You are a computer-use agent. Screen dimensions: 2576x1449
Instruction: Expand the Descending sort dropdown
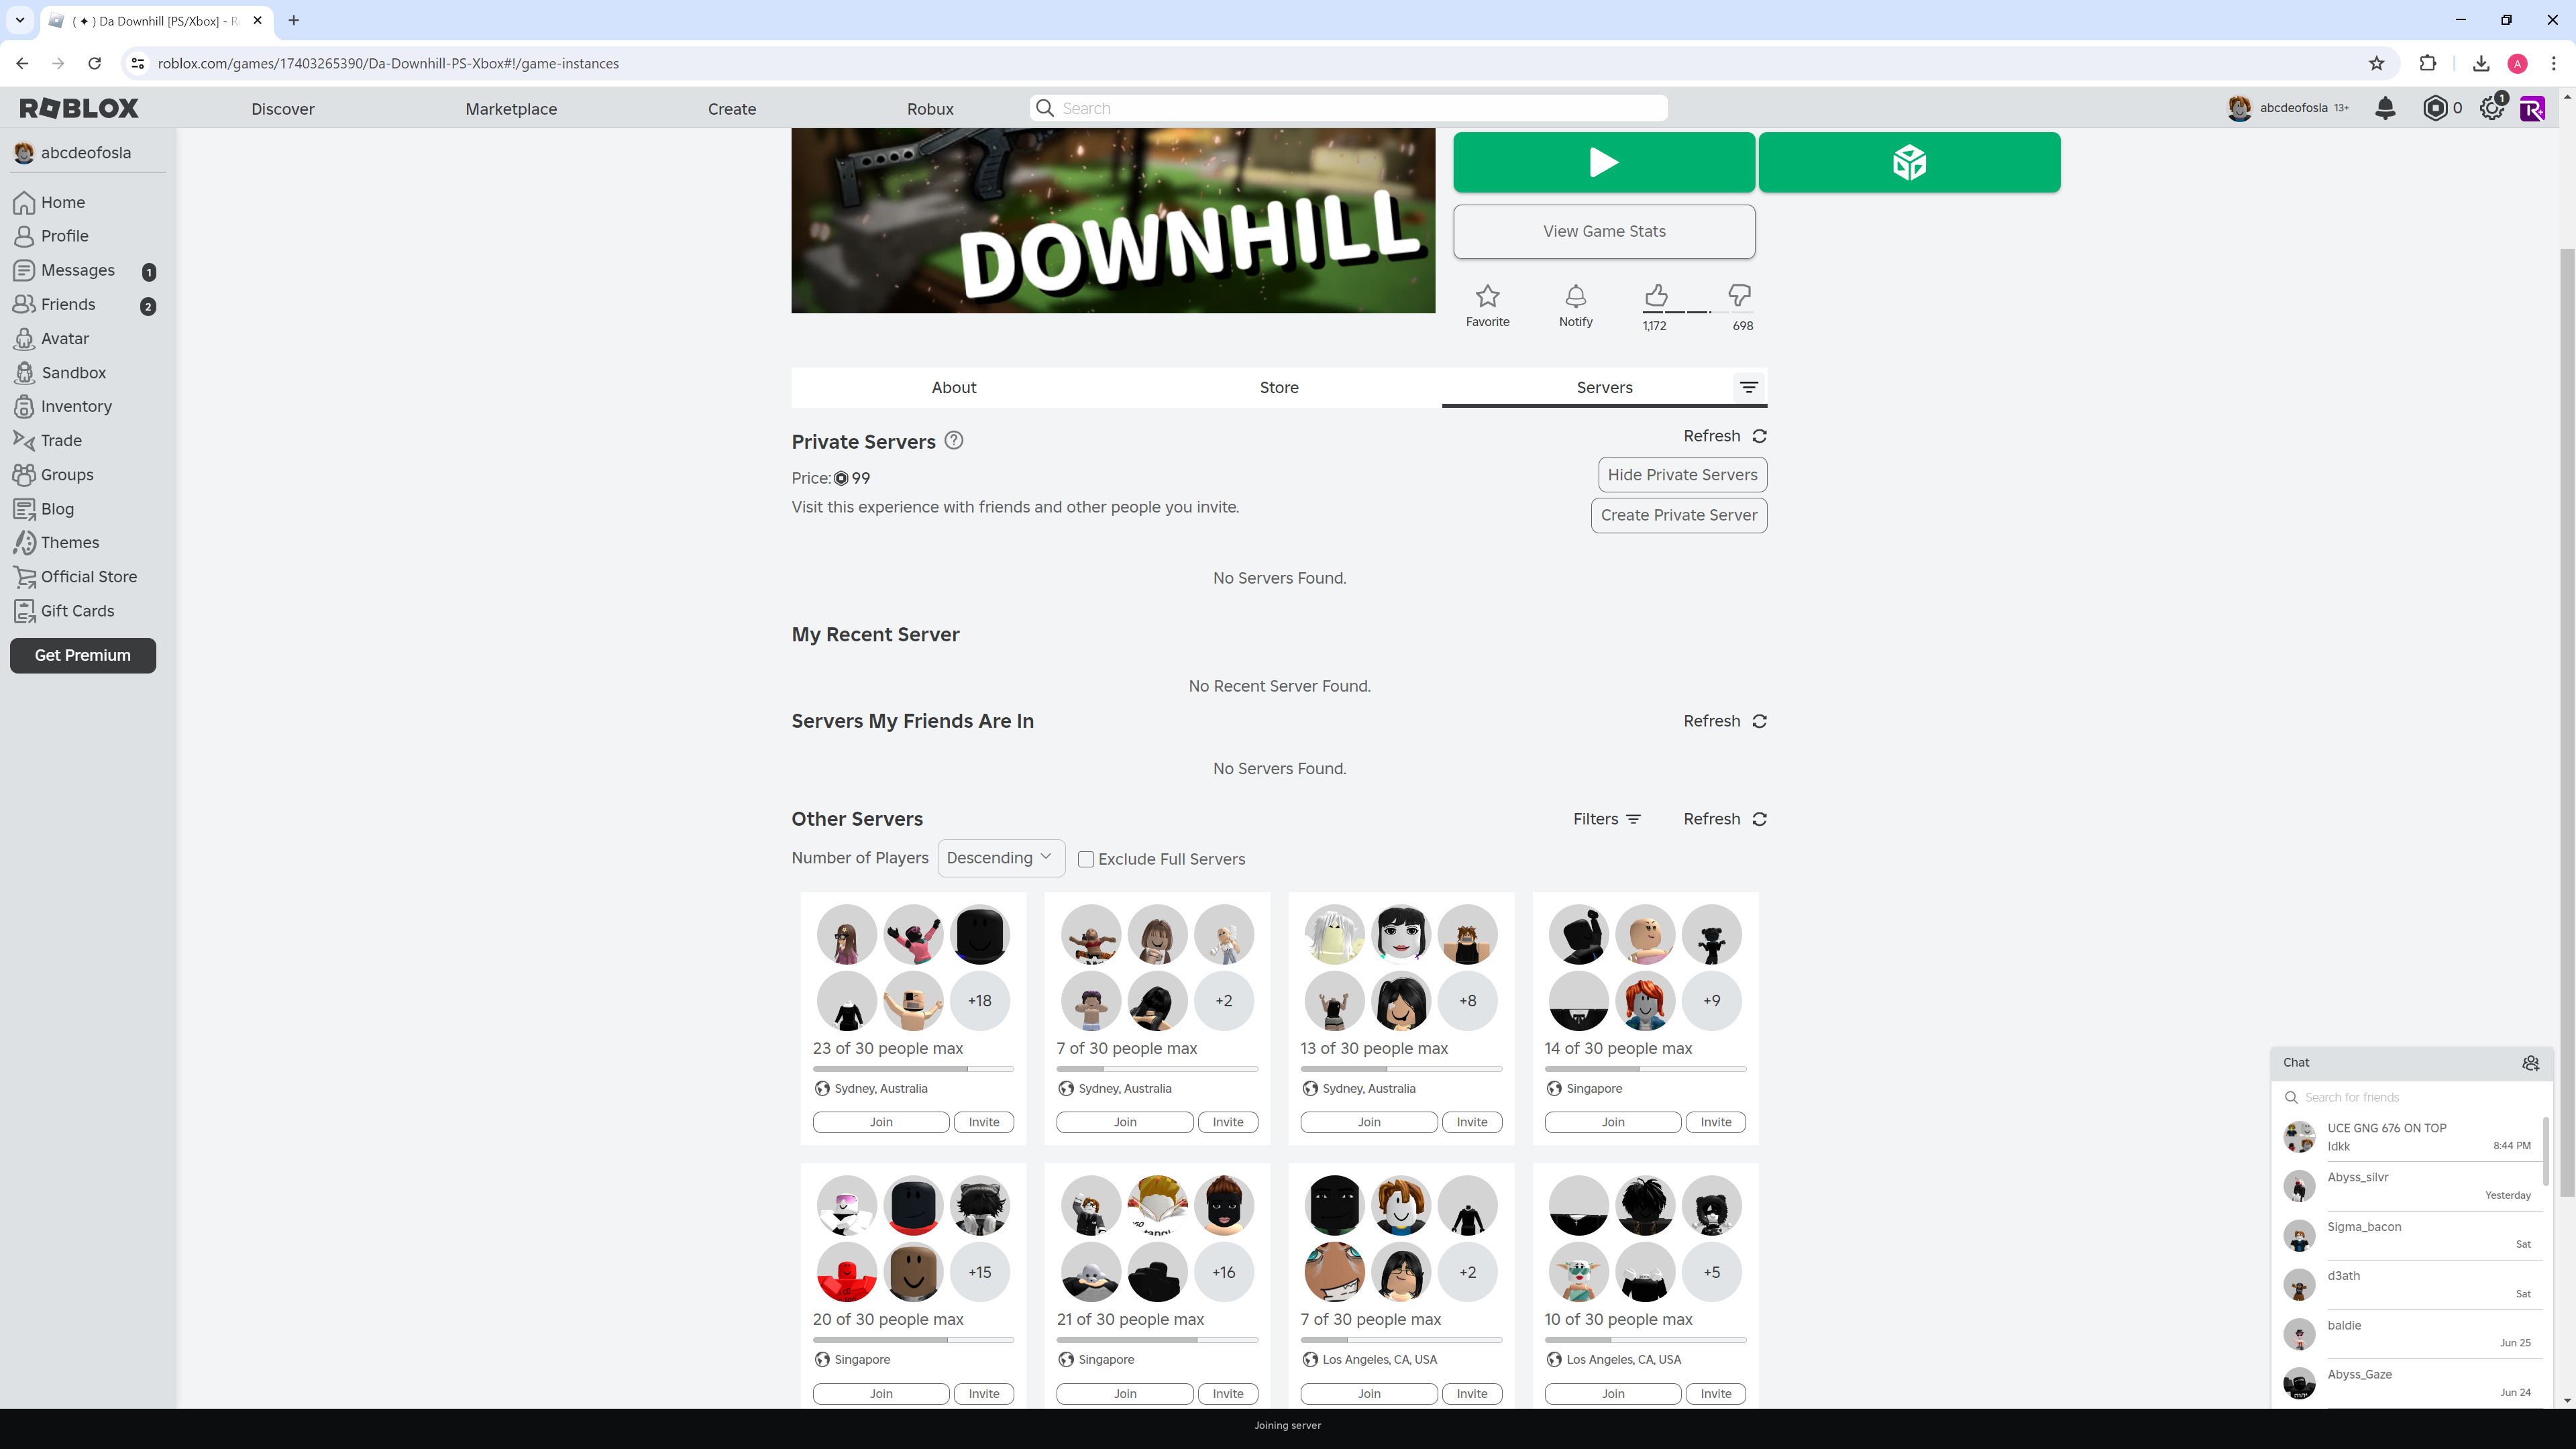pyautogui.click(x=1000, y=858)
